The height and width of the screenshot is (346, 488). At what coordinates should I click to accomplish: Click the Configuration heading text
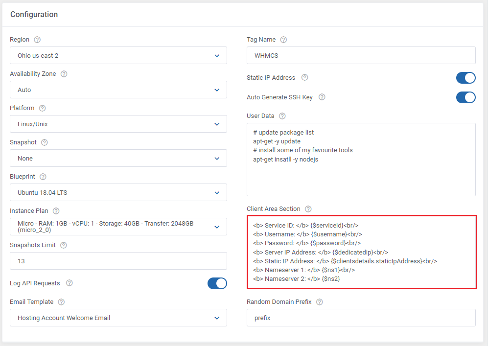pyautogui.click(x=34, y=14)
